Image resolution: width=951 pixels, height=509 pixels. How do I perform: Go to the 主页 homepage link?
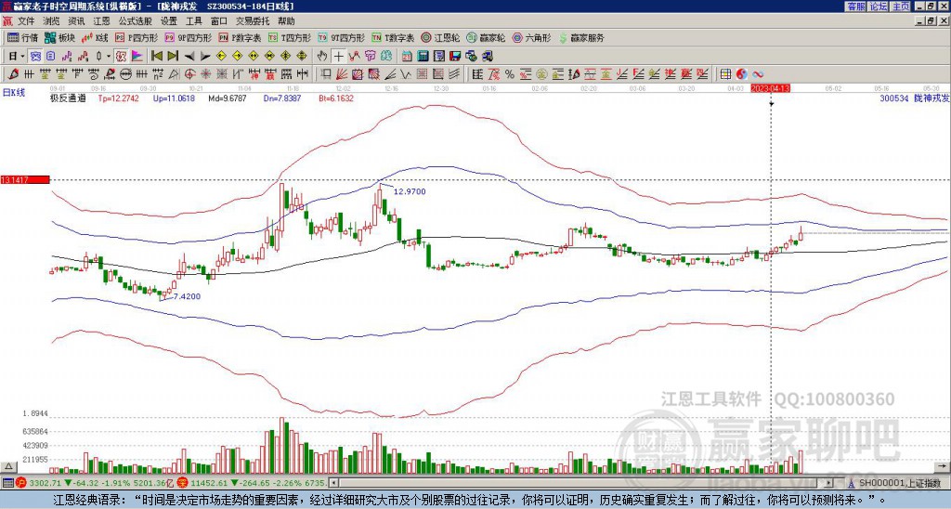click(x=901, y=7)
